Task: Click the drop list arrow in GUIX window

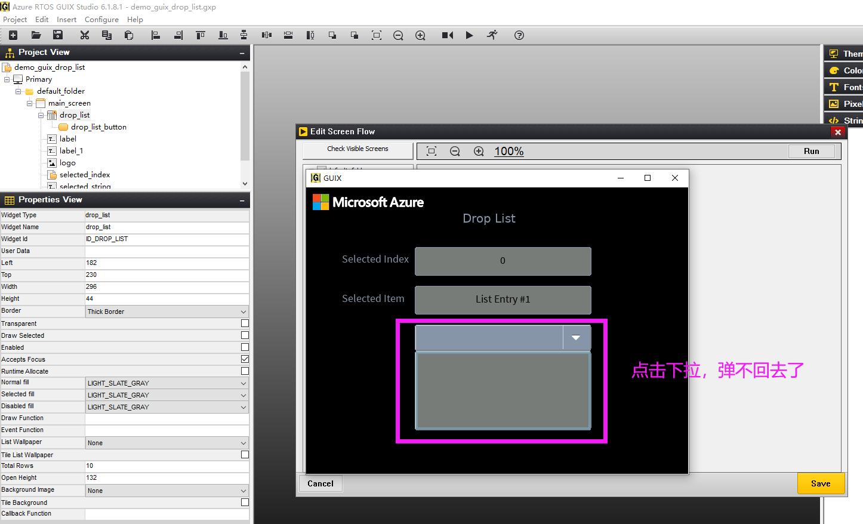Action: click(x=576, y=338)
